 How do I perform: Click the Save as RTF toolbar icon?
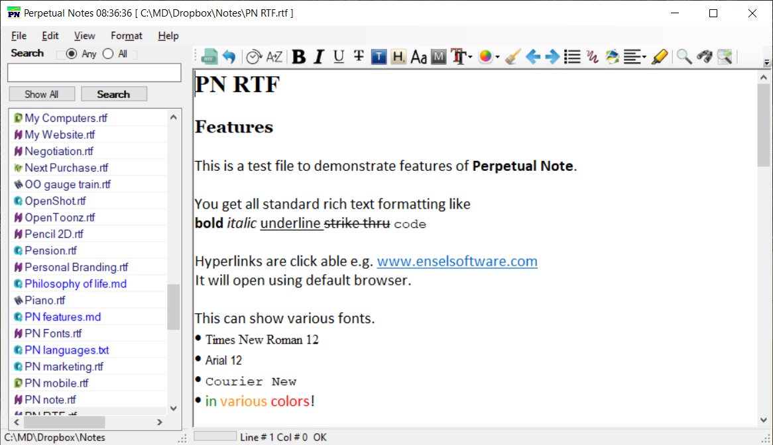[x=209, y=56]
